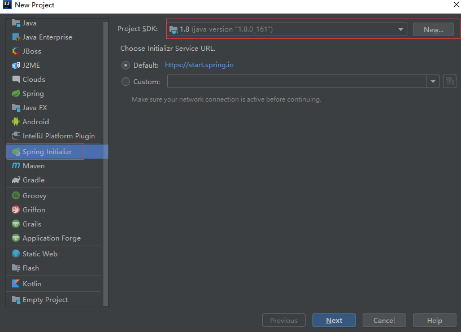Click the Groovy G icon
Screen dimensions: 461x332
[x=16, y=196]
